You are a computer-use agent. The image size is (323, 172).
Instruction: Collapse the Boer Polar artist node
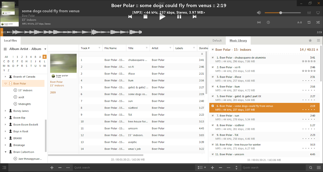click(x=5, y=83)
